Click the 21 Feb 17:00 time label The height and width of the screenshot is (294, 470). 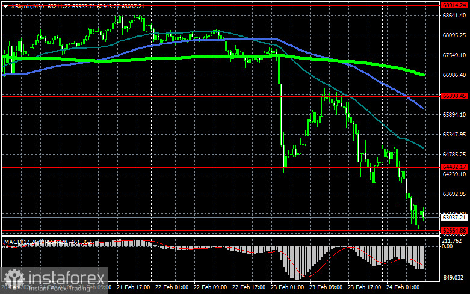pos(133,287)
